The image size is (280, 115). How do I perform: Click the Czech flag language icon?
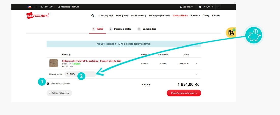click(29, 7)
